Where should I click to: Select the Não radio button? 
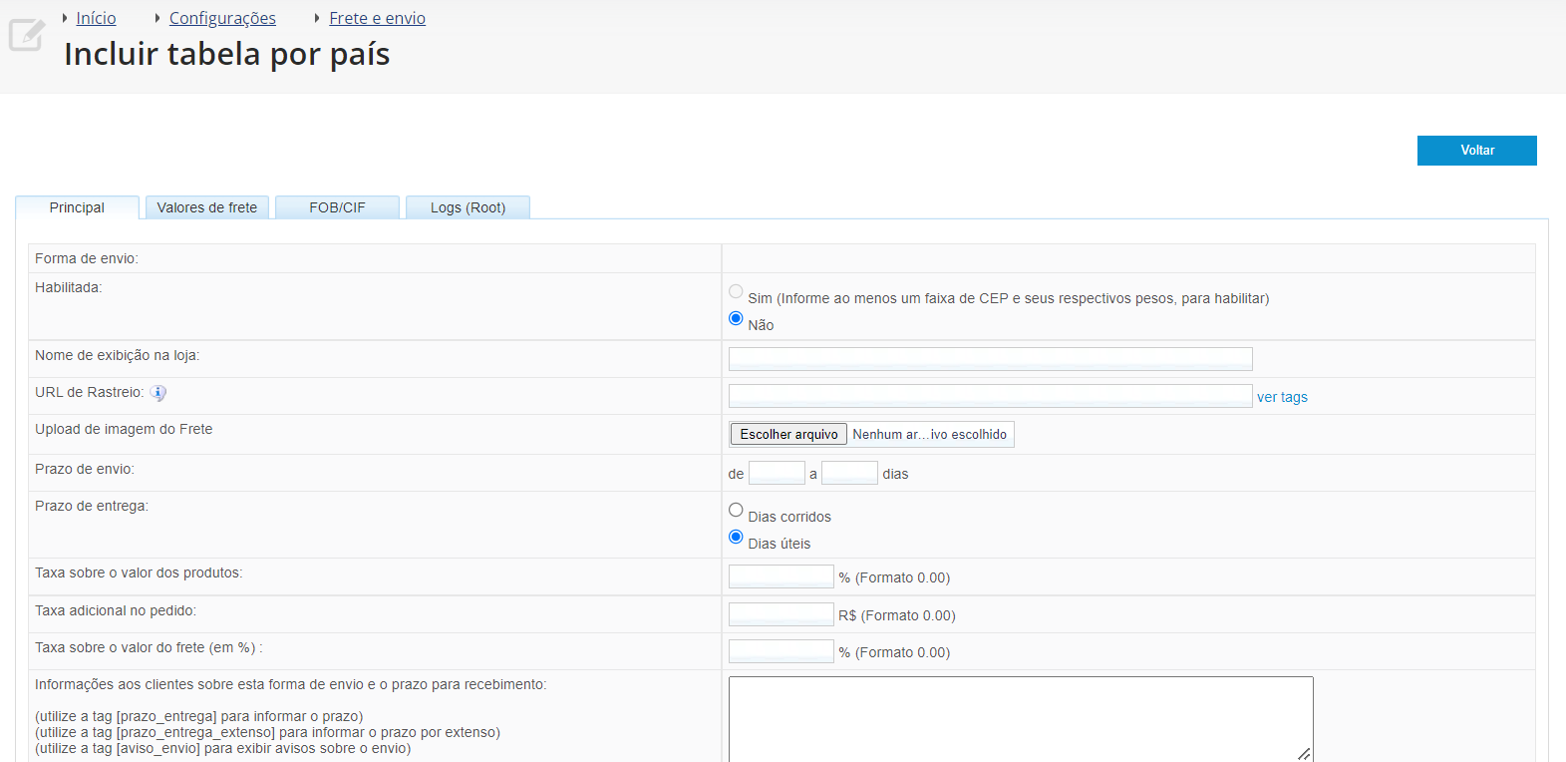click(736, 318)
